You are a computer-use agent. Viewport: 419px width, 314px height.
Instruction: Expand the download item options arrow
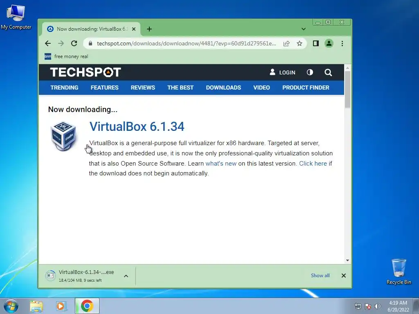(x=126, y=276)
